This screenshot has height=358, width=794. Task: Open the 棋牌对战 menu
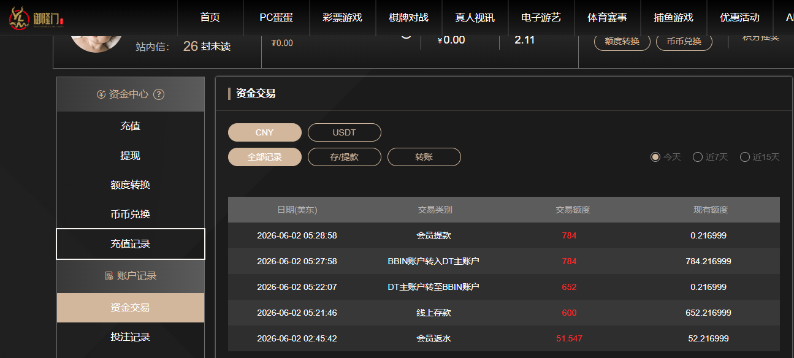408,18
